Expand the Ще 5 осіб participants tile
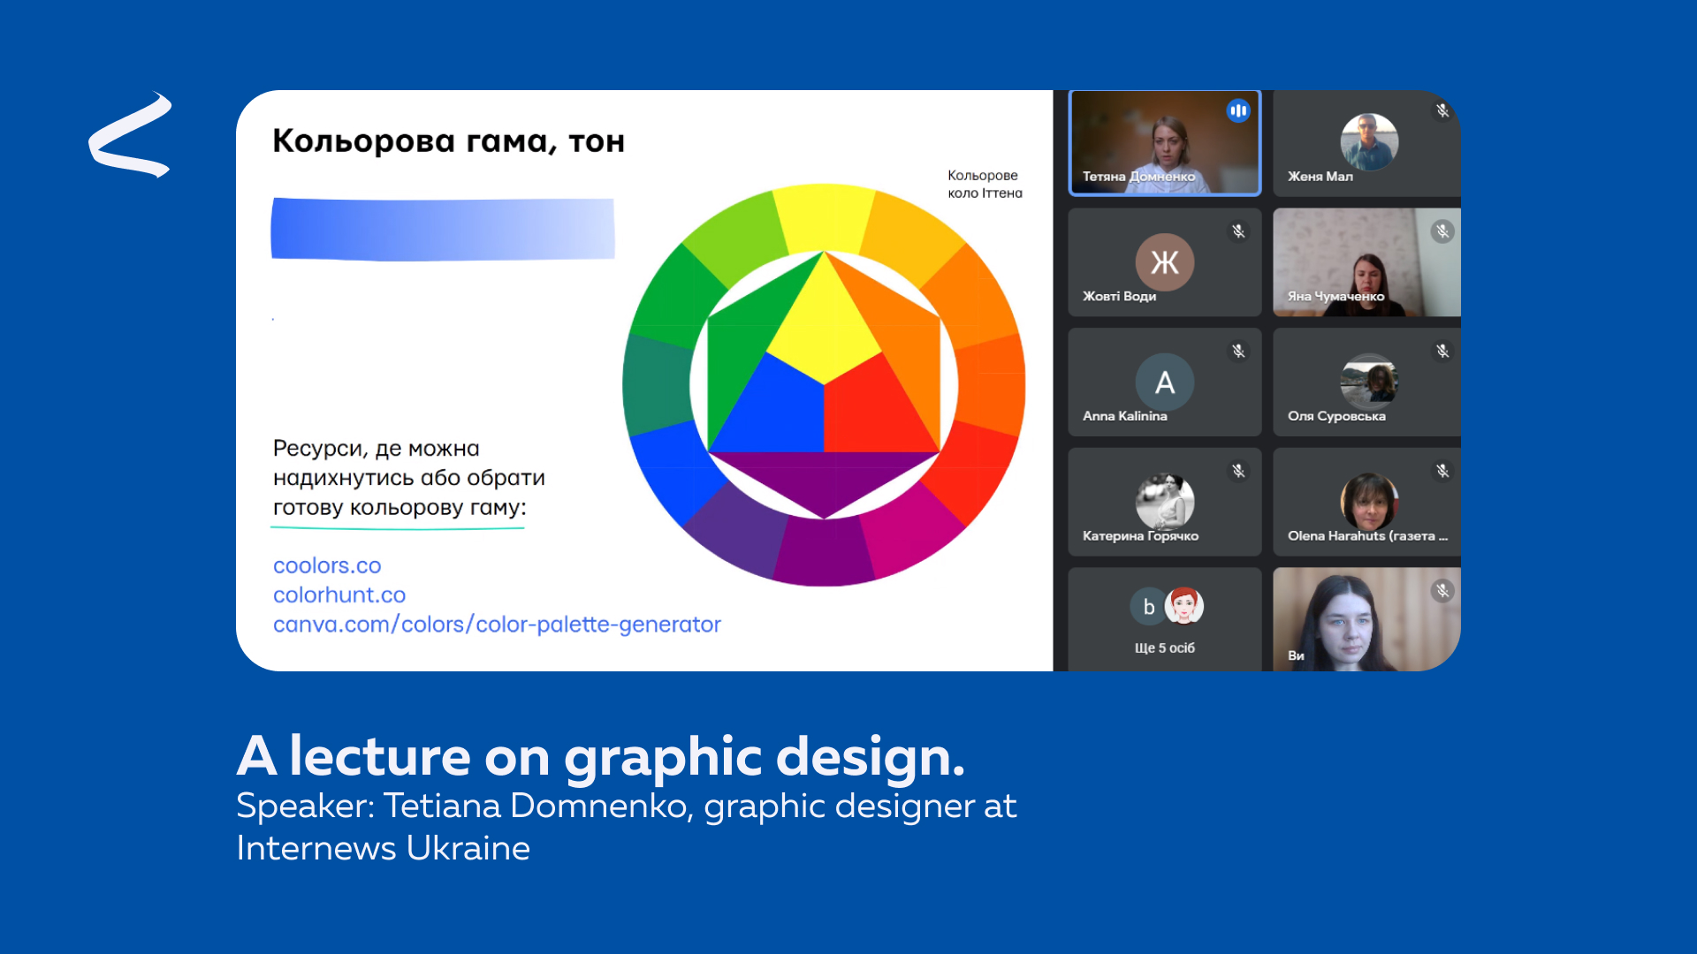The image size is (1697, 954). coord(1164,620)
